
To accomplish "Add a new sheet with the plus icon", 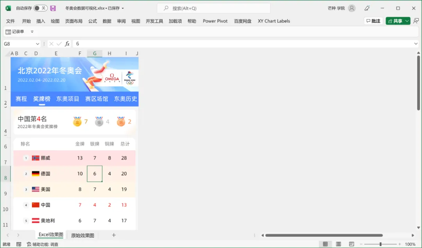I will 114,235.
